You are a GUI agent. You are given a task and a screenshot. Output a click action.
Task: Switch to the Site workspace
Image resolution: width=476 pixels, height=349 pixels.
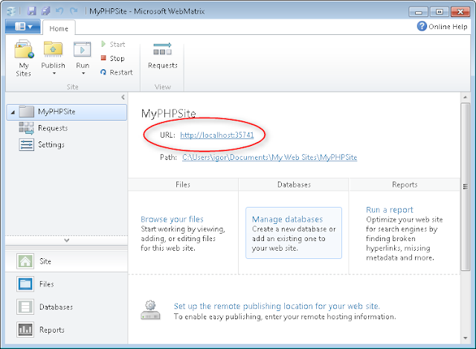point(66,261)
